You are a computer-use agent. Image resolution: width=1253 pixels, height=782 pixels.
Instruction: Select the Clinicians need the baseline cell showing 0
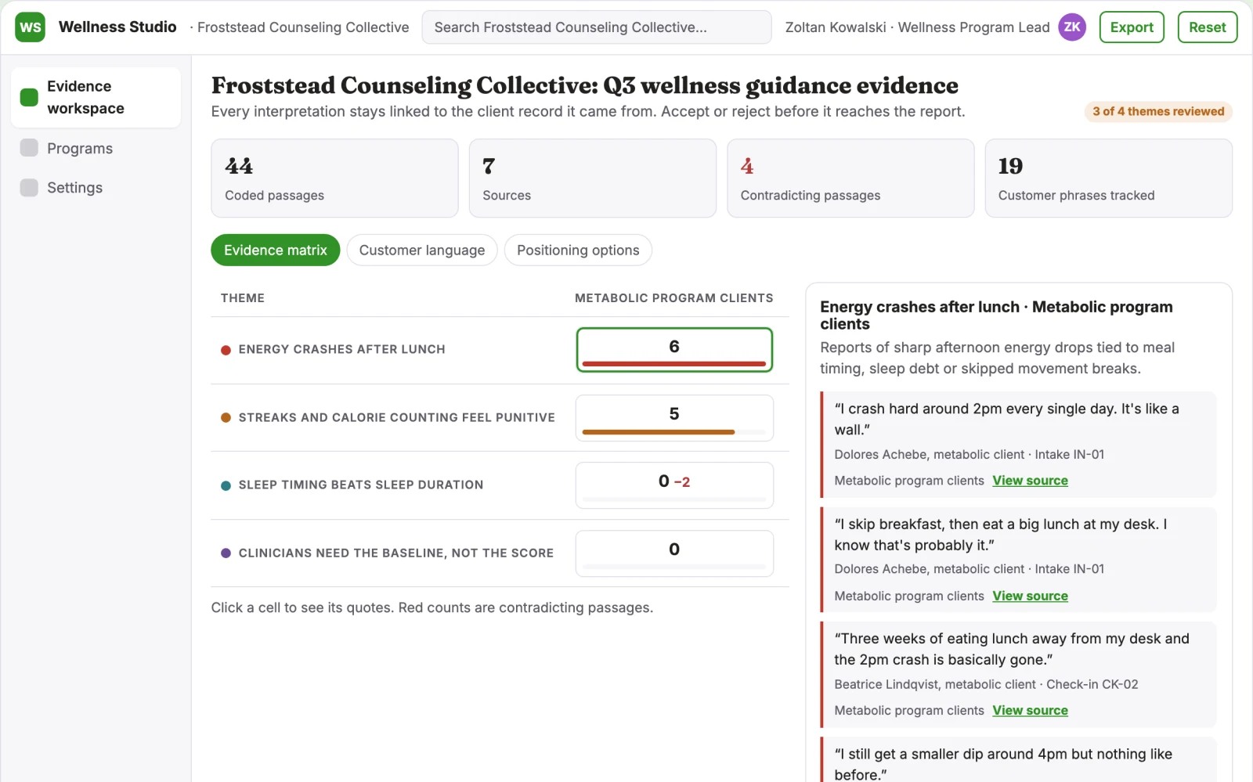(x=674, y=553)
